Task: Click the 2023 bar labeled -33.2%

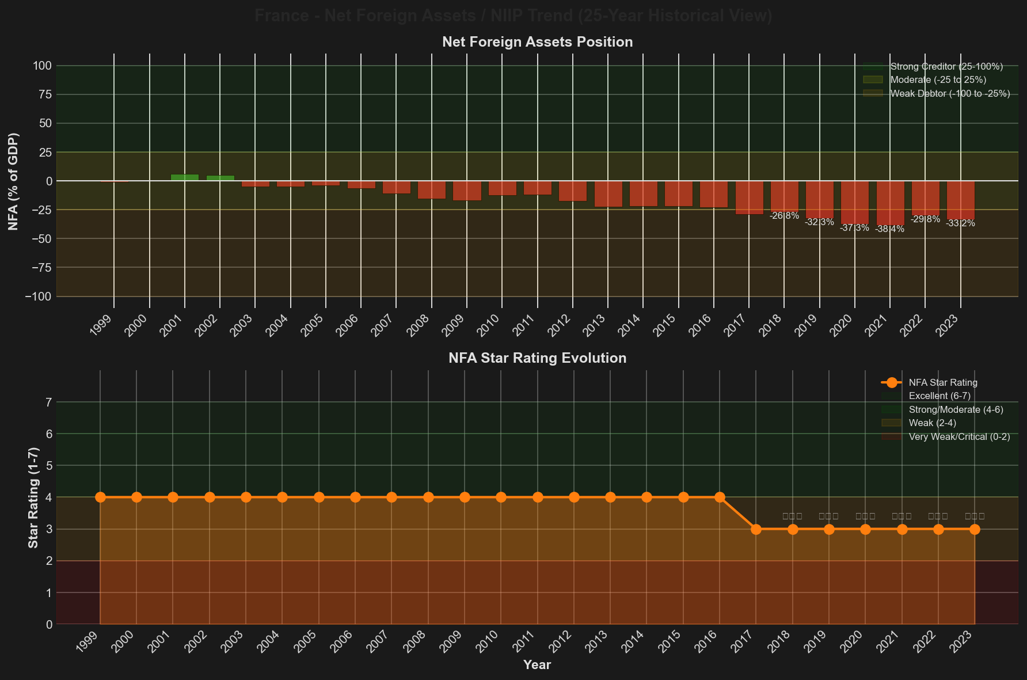Action: (x=960, y=200)
